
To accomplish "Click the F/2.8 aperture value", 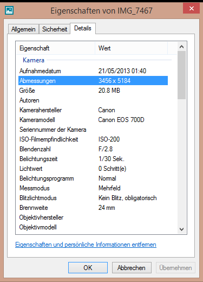I will [106, 149].
